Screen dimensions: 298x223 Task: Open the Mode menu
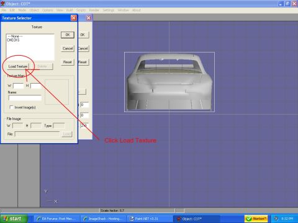(22, 10)
